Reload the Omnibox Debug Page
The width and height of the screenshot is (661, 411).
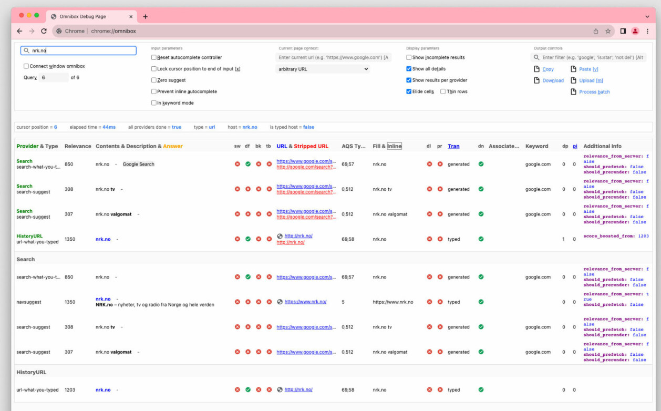[x=44, y=31]
